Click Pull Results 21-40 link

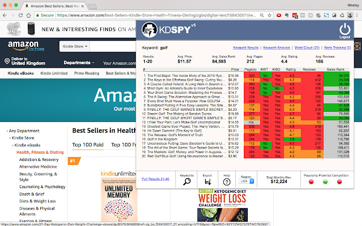156,179
